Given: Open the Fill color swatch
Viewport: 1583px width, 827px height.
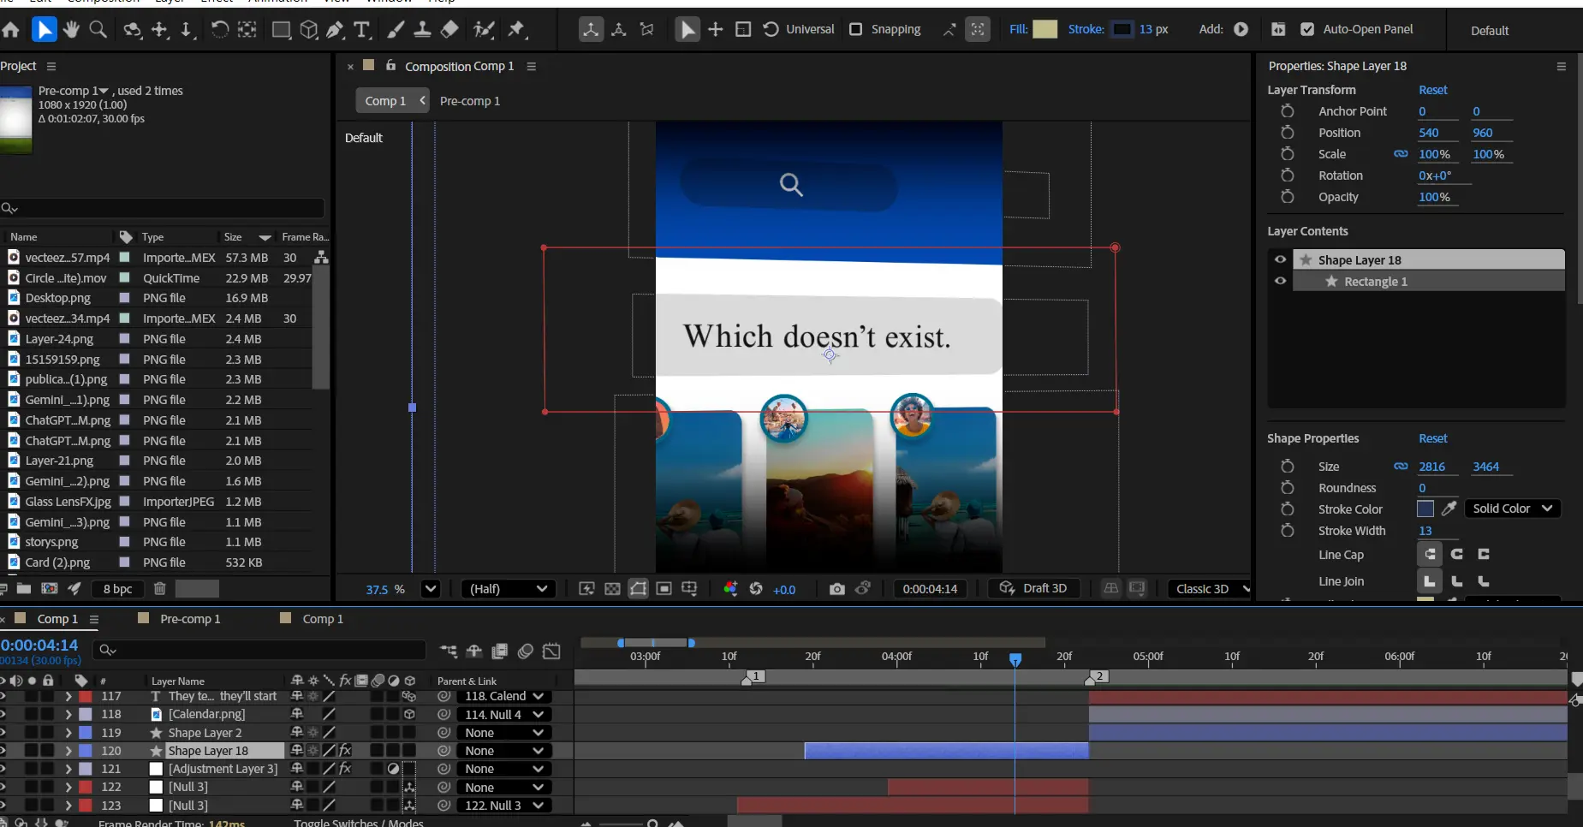Looking at the screenshot, I should click(x=1044, y=29).
